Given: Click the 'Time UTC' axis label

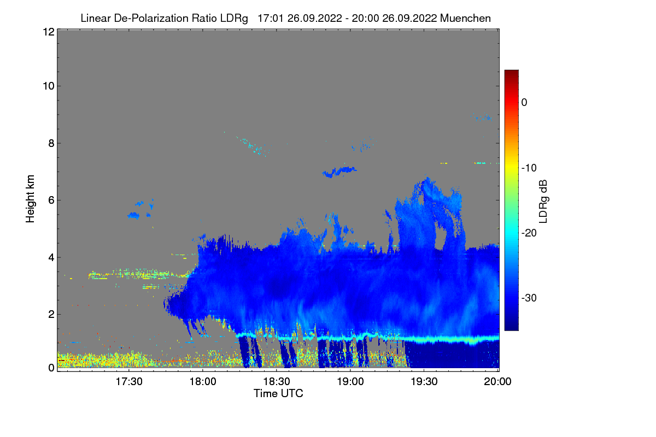Looking at the screenshot, I should 278,393.
